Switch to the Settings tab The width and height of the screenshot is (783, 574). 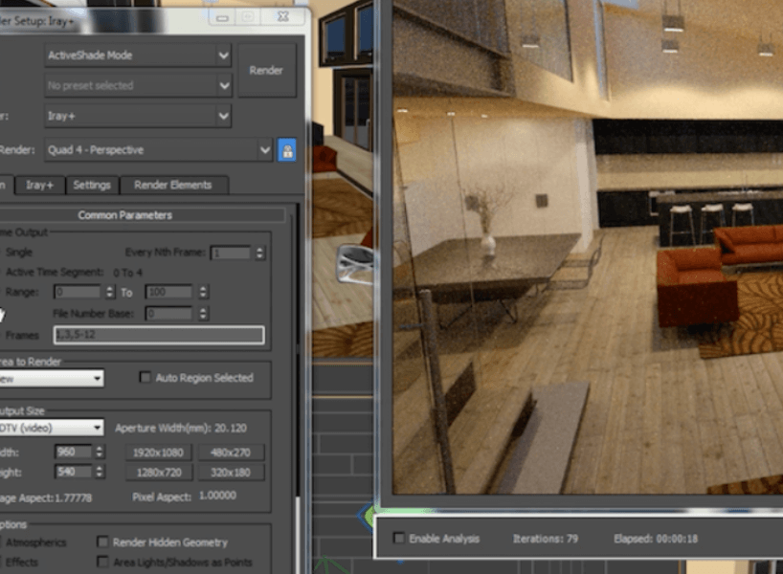92,186
